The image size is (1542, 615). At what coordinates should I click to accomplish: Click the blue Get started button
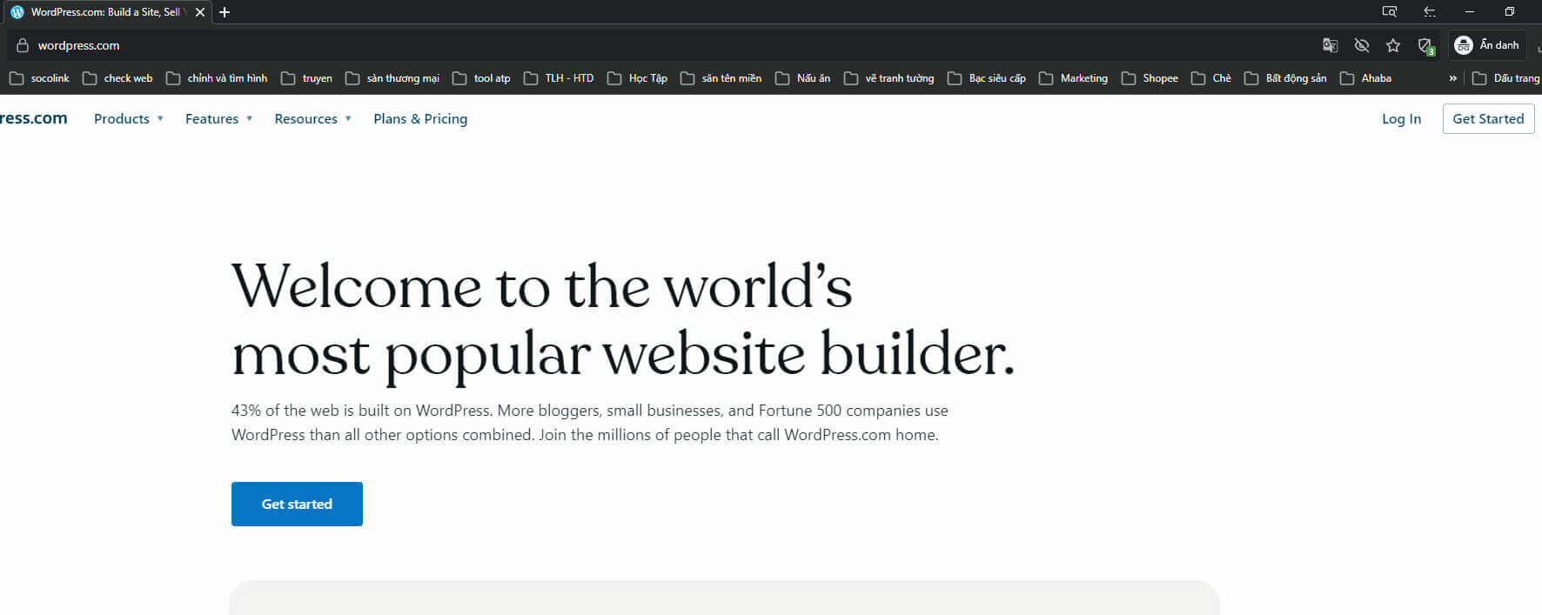click(x=297, y=504)
